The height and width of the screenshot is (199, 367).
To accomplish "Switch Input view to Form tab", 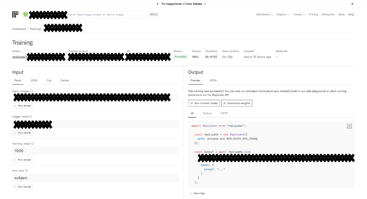I will tap(18, 81).
